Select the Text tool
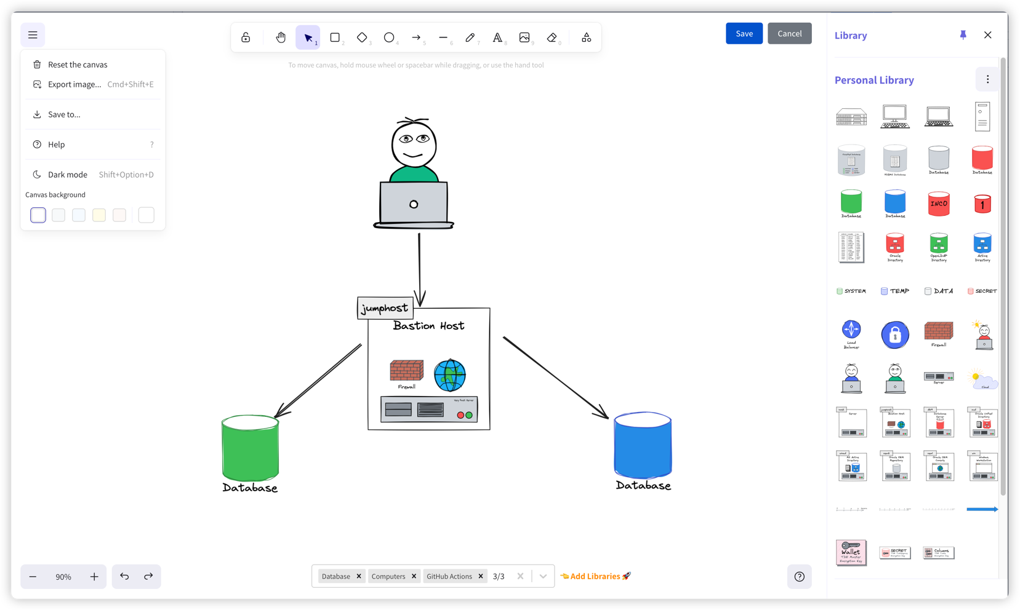The height and width of the screenshot is (610, 1020). pos(497,37)
